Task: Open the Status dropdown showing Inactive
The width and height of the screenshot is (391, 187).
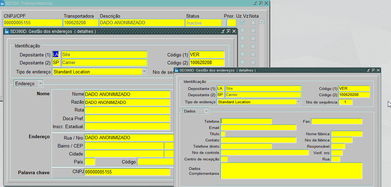Action: point(223,23)
